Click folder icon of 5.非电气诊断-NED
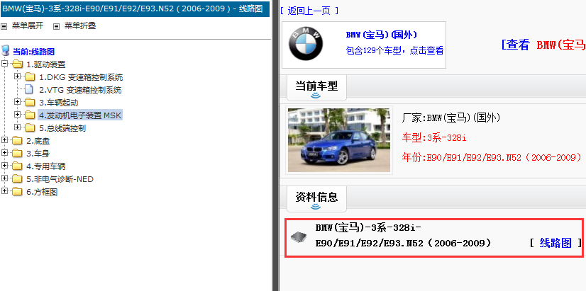Image resolution: width=586 pixels, height=291 pixels. click(17, 178)
